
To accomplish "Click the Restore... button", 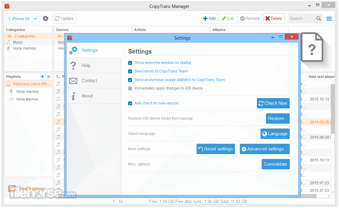I will (278, 118).
